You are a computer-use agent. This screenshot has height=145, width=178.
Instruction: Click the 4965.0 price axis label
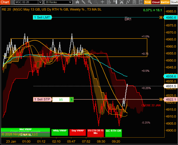tap(171, 39)
